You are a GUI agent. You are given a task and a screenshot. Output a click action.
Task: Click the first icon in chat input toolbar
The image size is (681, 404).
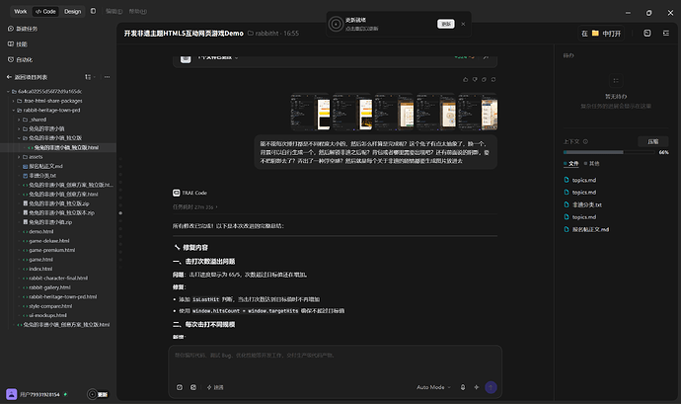click(x=180, y=387)
